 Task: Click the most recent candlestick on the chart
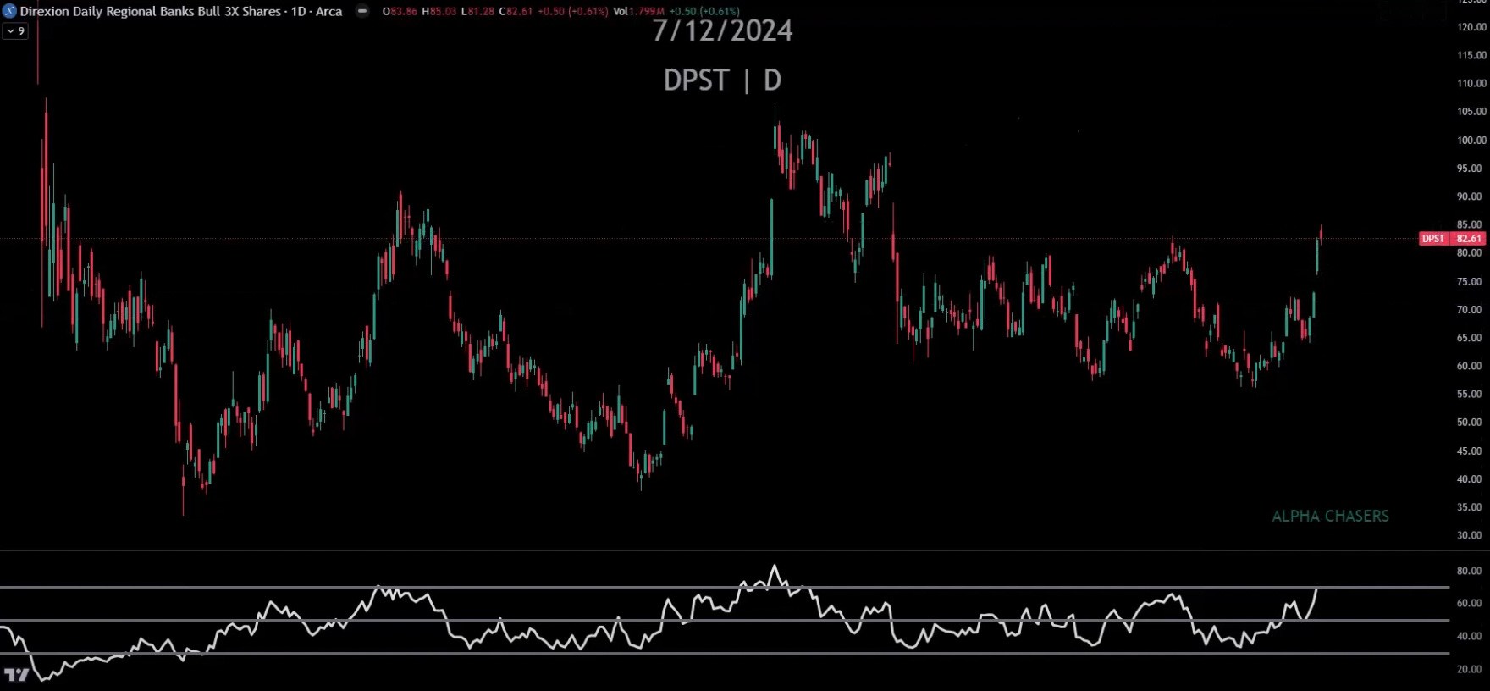coord(1321,234)
